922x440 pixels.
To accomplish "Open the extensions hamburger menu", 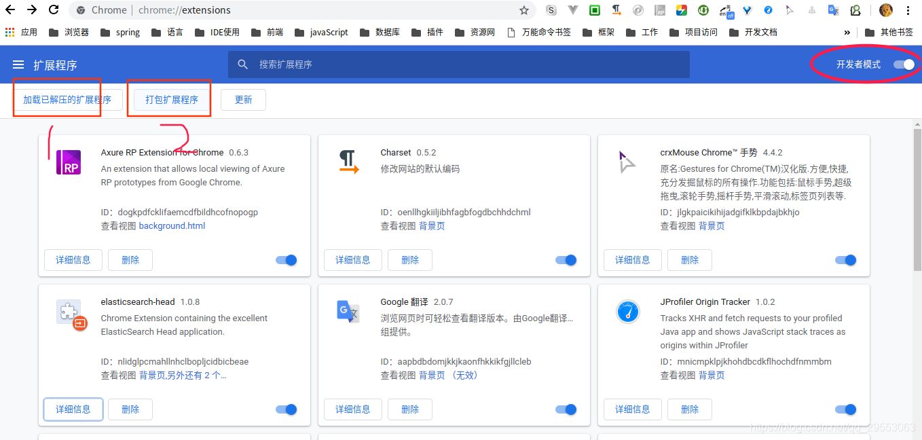I will 18,65.
